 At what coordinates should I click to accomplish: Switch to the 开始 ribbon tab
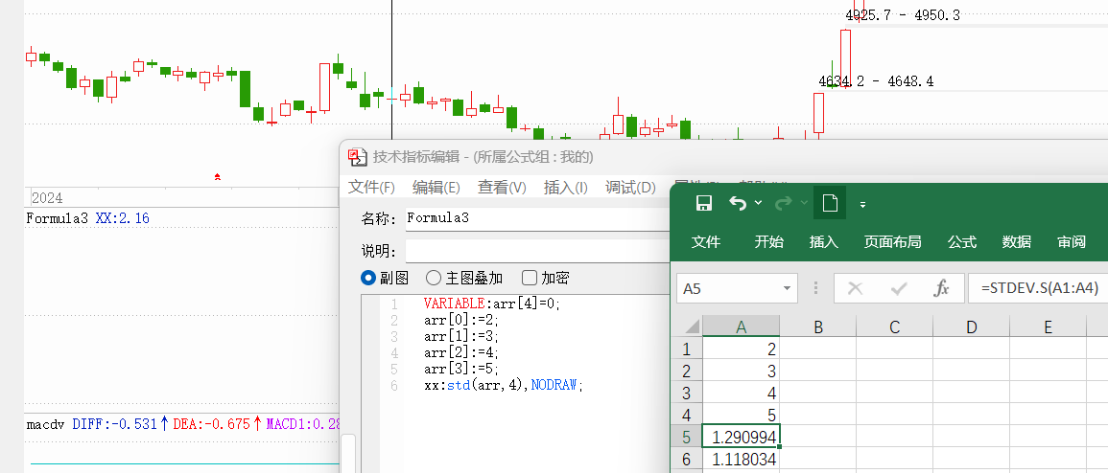pyautogui.click(x=768, y=242)
